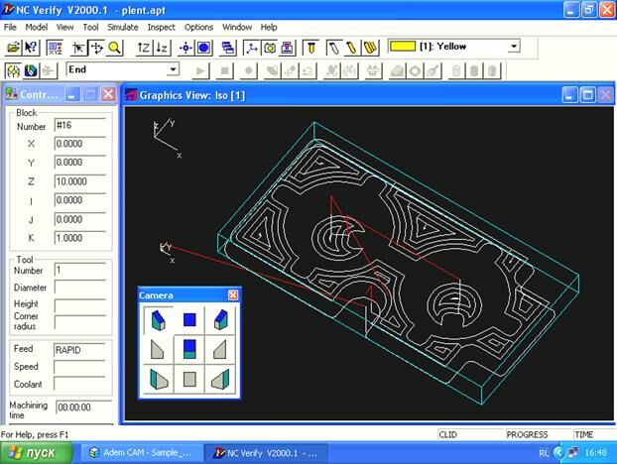Screen dimensions: 617x464
Task: Click the white tilted tool icon
Action: pos(334,48)
